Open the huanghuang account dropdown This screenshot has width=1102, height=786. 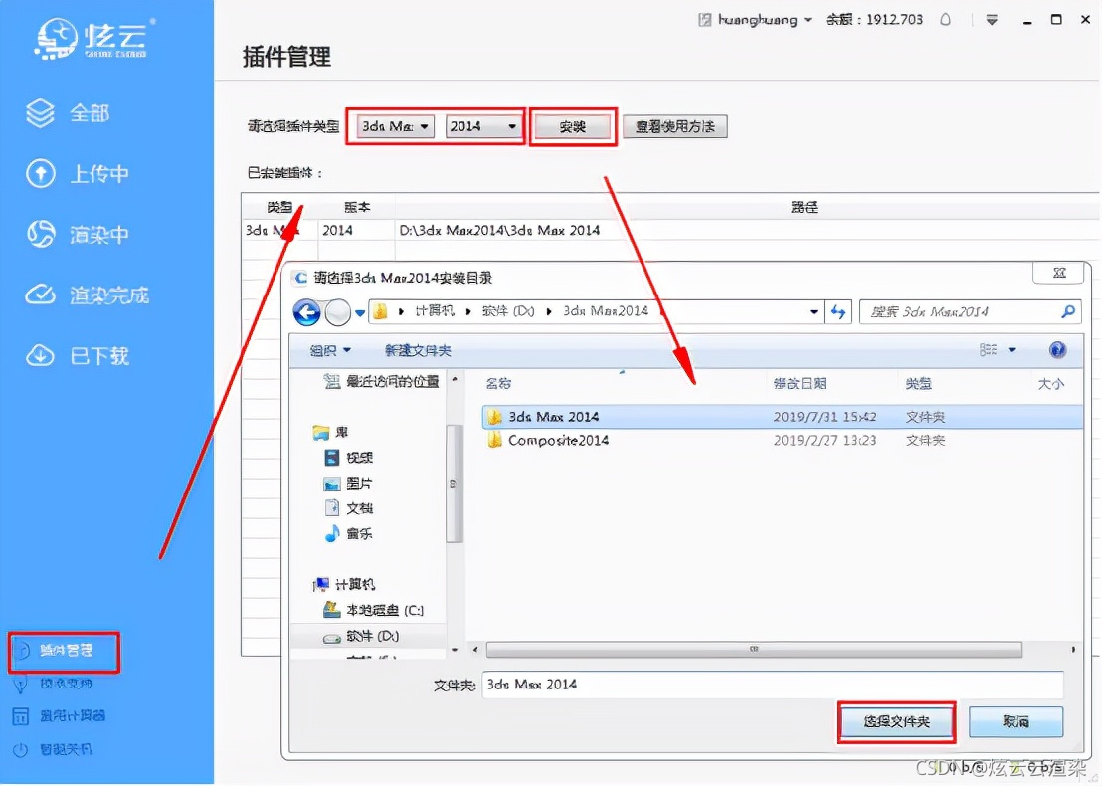click(x=807, y=20)
